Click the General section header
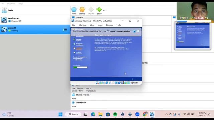This screenshot has height=120, width=214. click(79, 18)
